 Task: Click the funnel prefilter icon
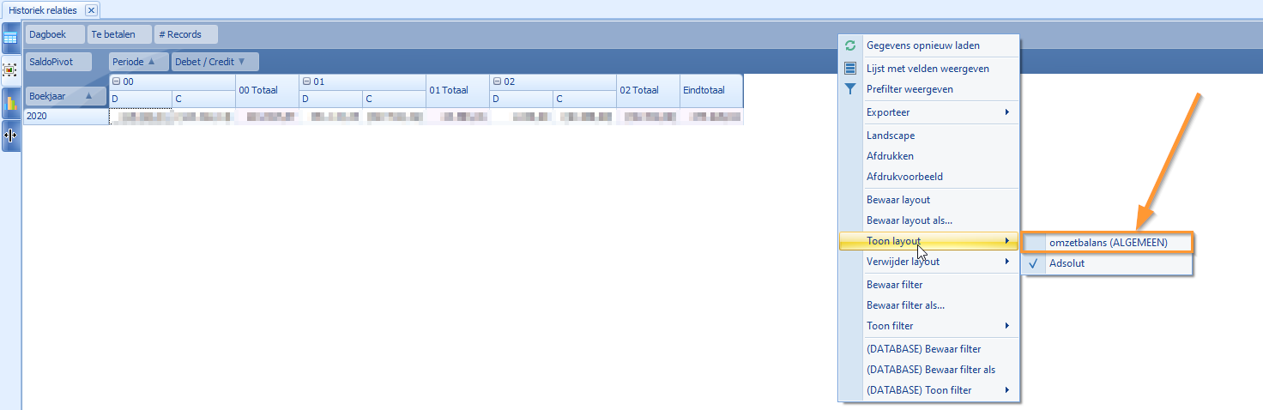pos(850,89)
